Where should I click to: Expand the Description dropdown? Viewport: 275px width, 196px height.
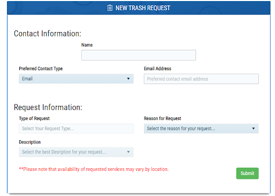[x=76, y=152]
